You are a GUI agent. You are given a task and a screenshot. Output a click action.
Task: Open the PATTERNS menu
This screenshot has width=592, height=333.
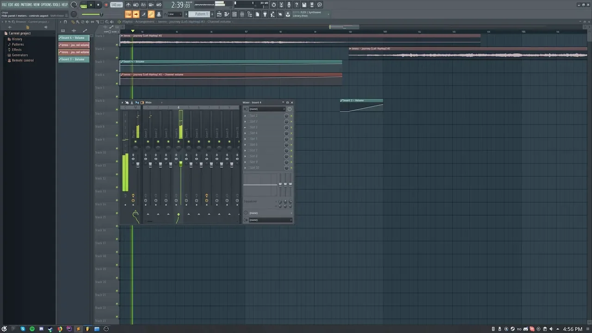(26, 5)
